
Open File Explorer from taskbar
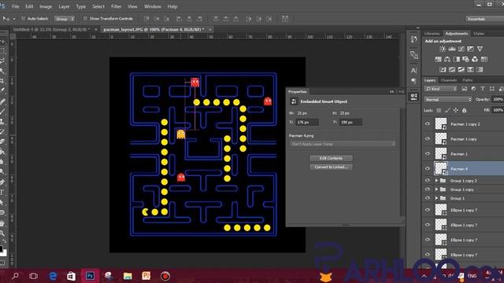point(128,276)
